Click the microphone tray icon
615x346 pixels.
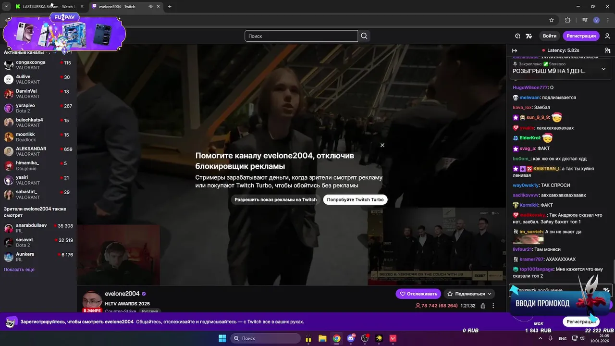(551, 338)
